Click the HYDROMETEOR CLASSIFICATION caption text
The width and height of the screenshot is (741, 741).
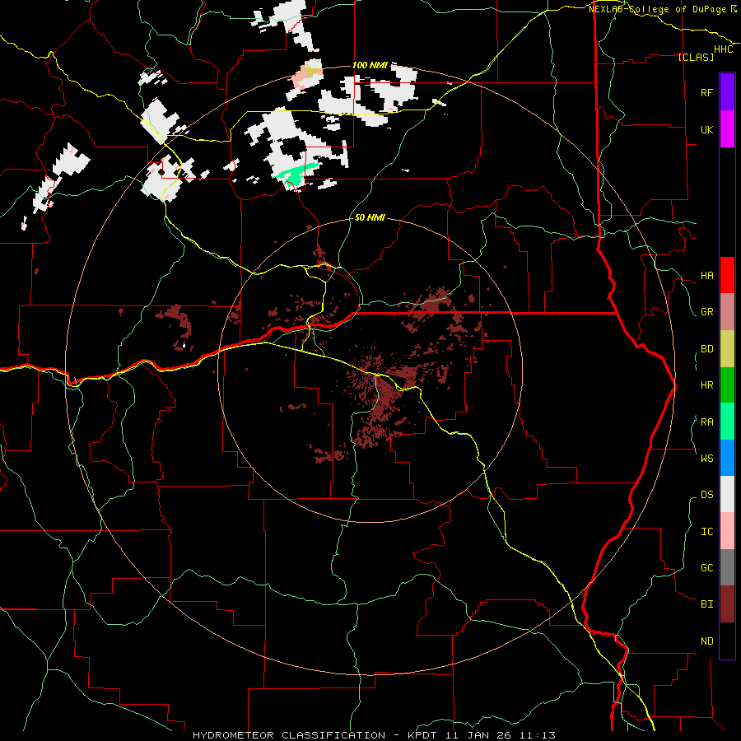[x=289, y=735]
